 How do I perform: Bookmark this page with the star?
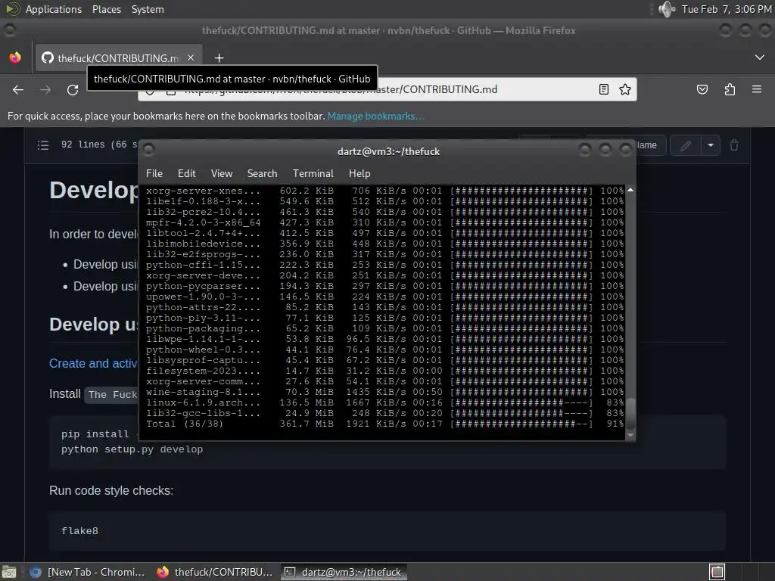[x=624, y=89]
